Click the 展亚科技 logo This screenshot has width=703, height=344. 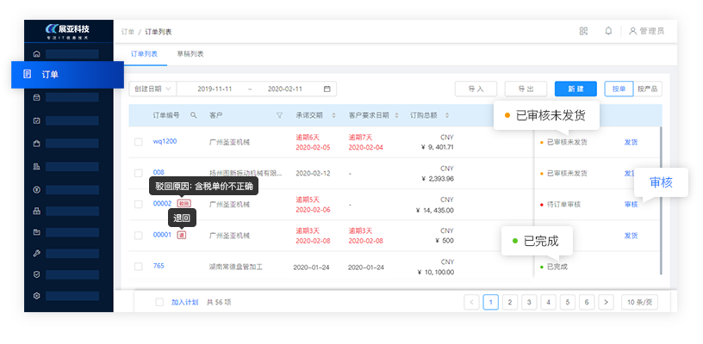68,30
